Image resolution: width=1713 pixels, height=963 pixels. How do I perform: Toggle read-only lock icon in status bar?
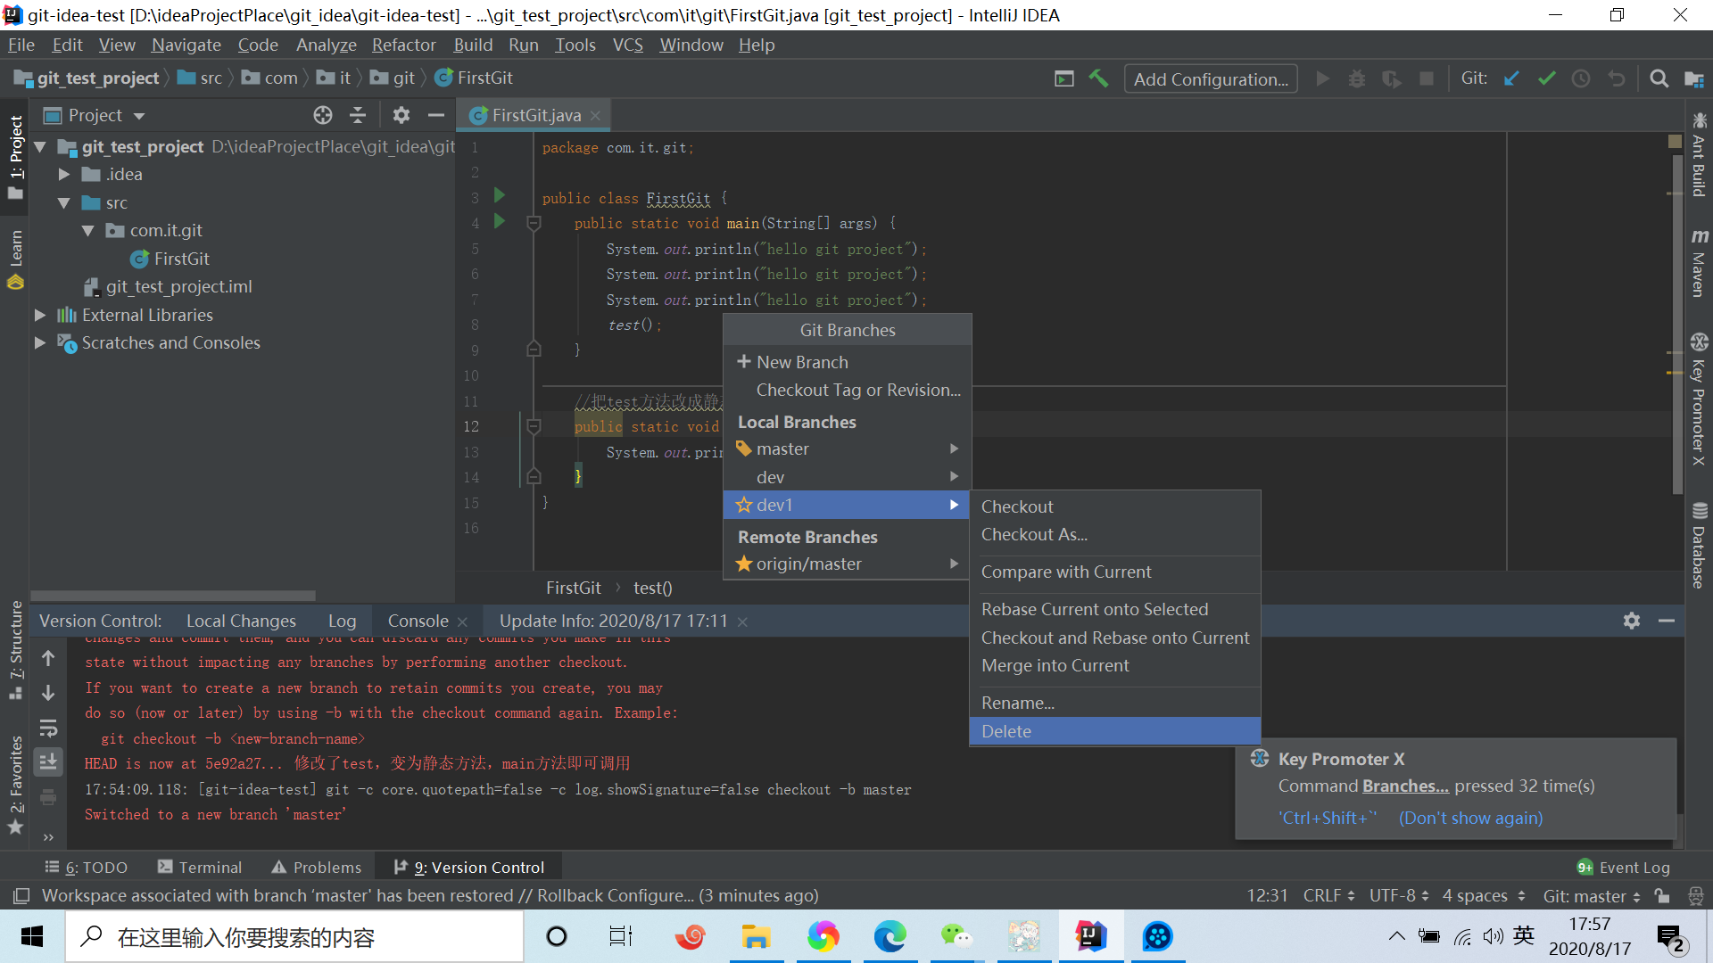(x=1661, y=895)
